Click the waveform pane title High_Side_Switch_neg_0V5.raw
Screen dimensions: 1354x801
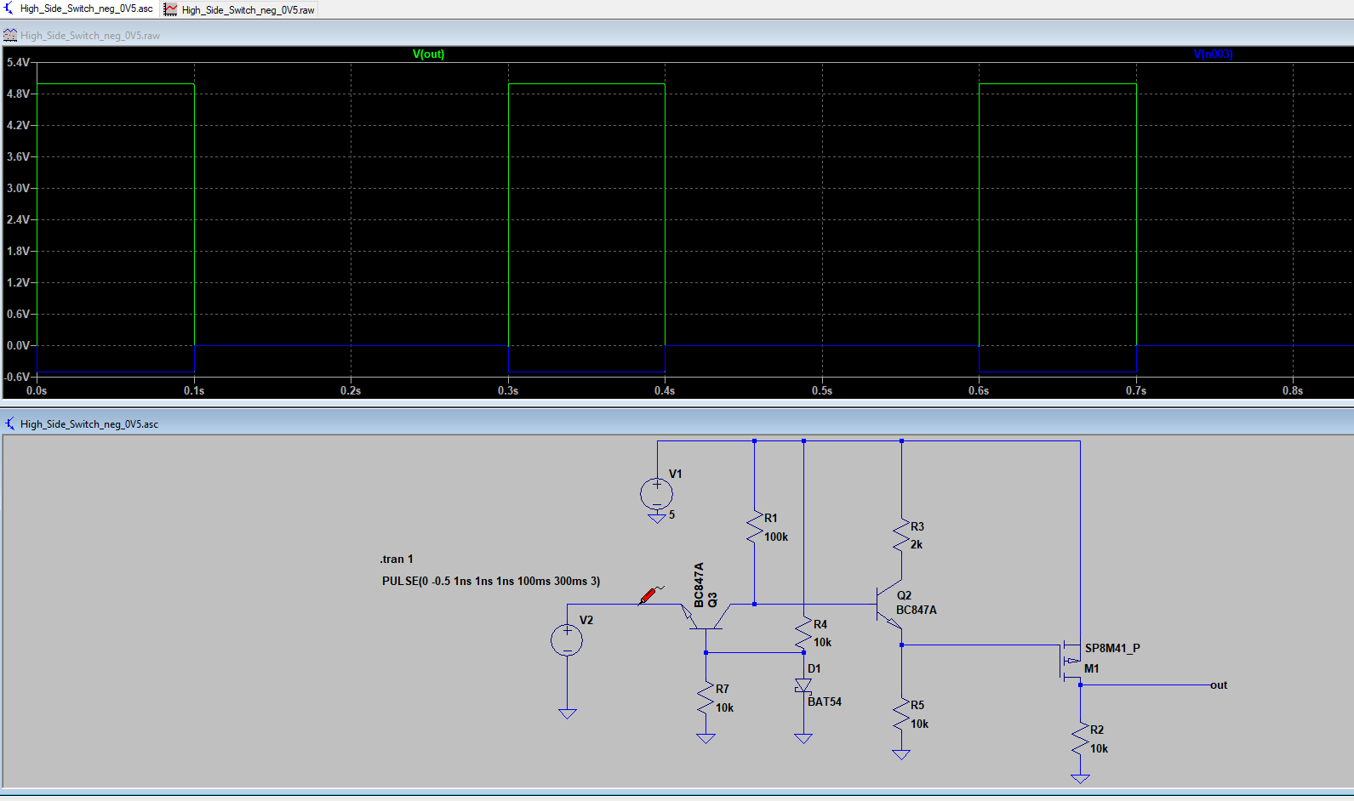(90, 36)
